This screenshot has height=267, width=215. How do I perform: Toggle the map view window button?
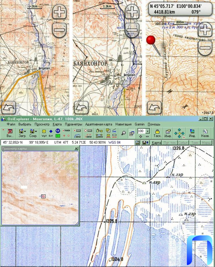(132, 133)
